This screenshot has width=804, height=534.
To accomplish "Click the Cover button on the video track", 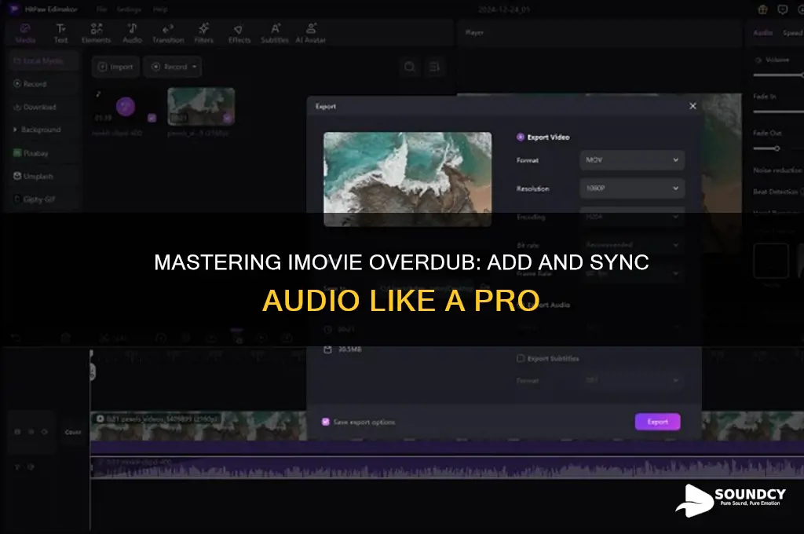I will point(73,432).
